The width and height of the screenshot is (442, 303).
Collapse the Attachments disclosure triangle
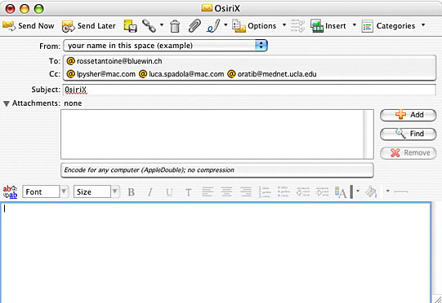click(x=7, y=103)
